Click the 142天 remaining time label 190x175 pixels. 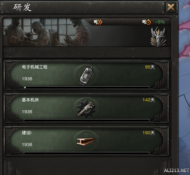point(148,100)
